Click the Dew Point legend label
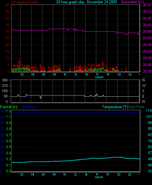152x185 pixels. point(136,107)
